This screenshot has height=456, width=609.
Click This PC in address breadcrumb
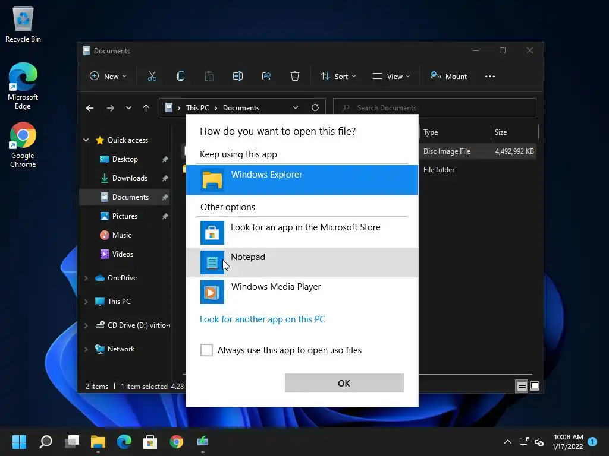197,108
